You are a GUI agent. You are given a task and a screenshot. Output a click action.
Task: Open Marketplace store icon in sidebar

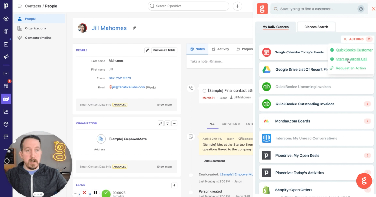[x=6, y=137]
